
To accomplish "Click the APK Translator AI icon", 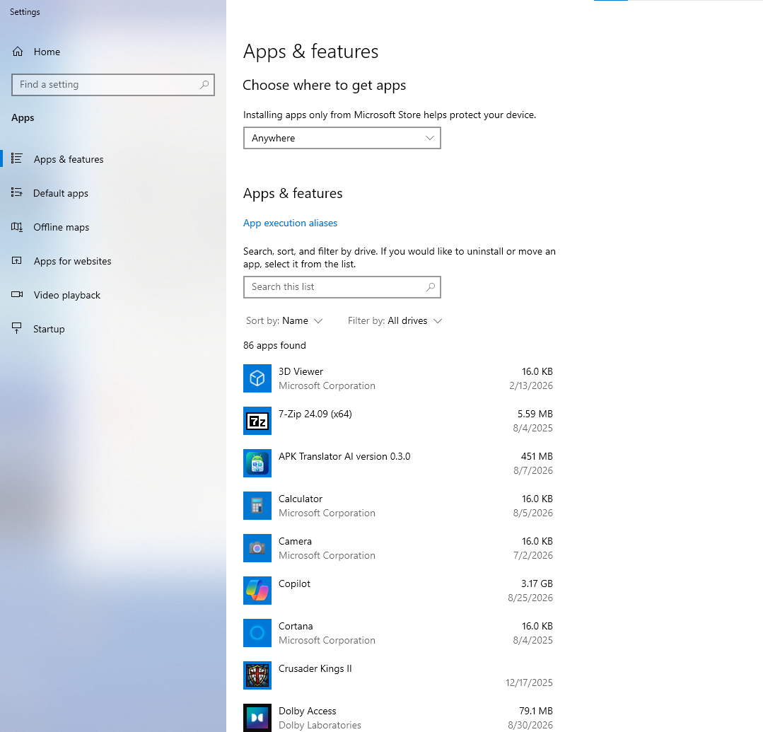I will click(257, 463).
